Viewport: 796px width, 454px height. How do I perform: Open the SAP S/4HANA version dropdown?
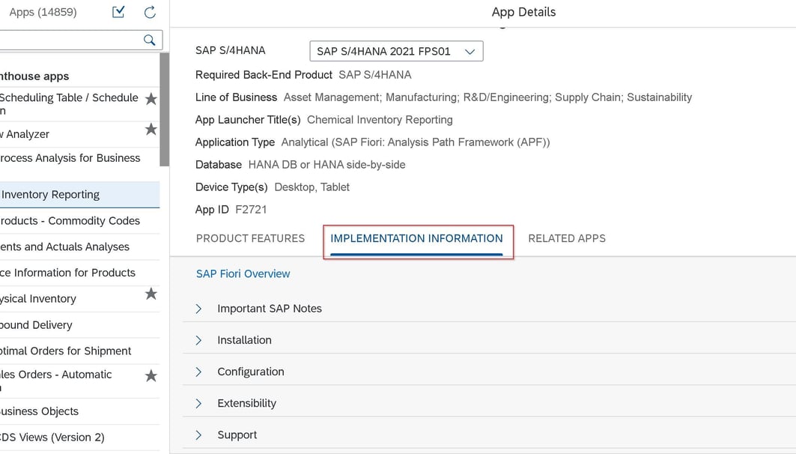point(395,52)
